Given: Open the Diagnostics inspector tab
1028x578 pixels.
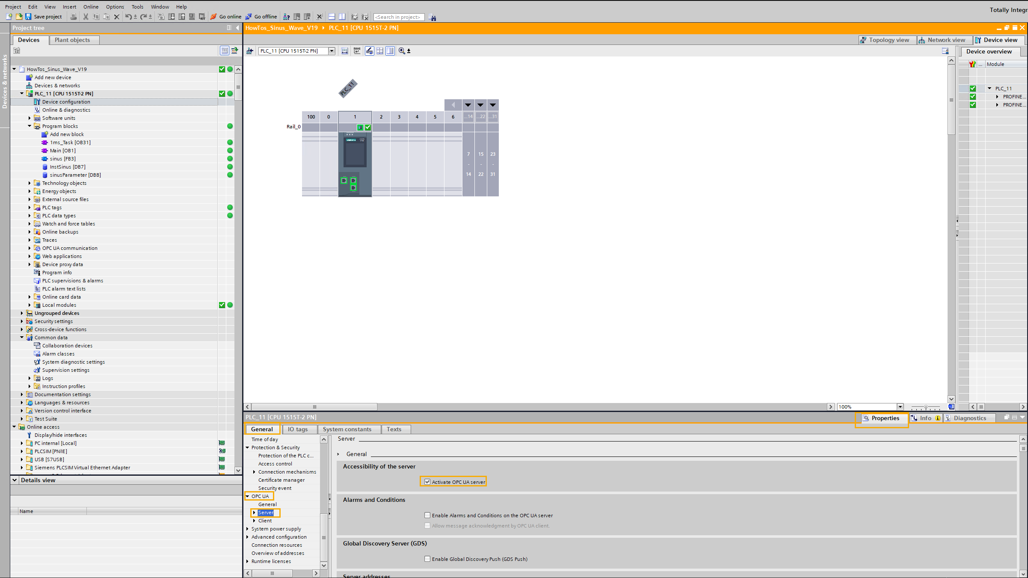Looking at the screenshot, I should click(x=969, y=418).
